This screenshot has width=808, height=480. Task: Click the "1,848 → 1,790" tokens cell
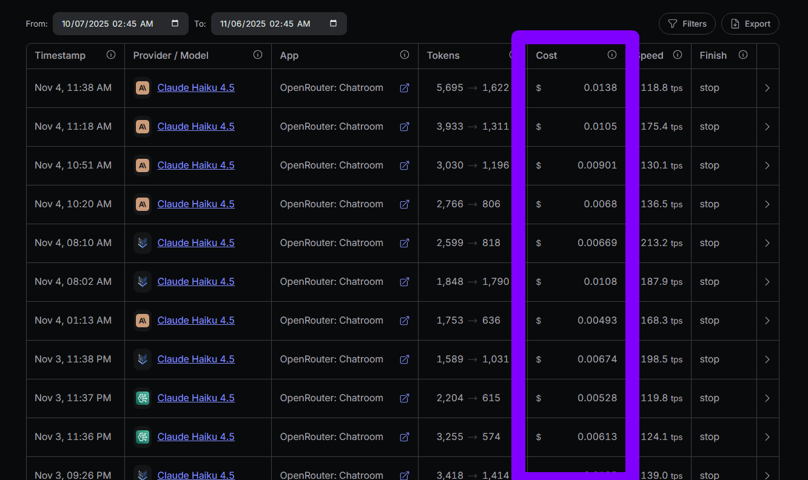coord(473,282)
